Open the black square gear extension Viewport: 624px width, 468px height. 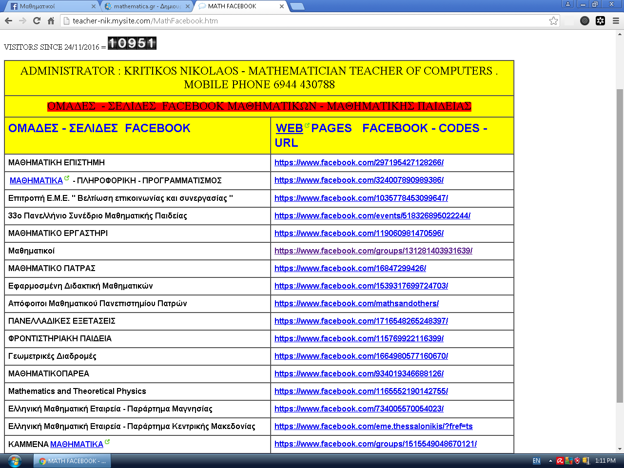(601, 21)
